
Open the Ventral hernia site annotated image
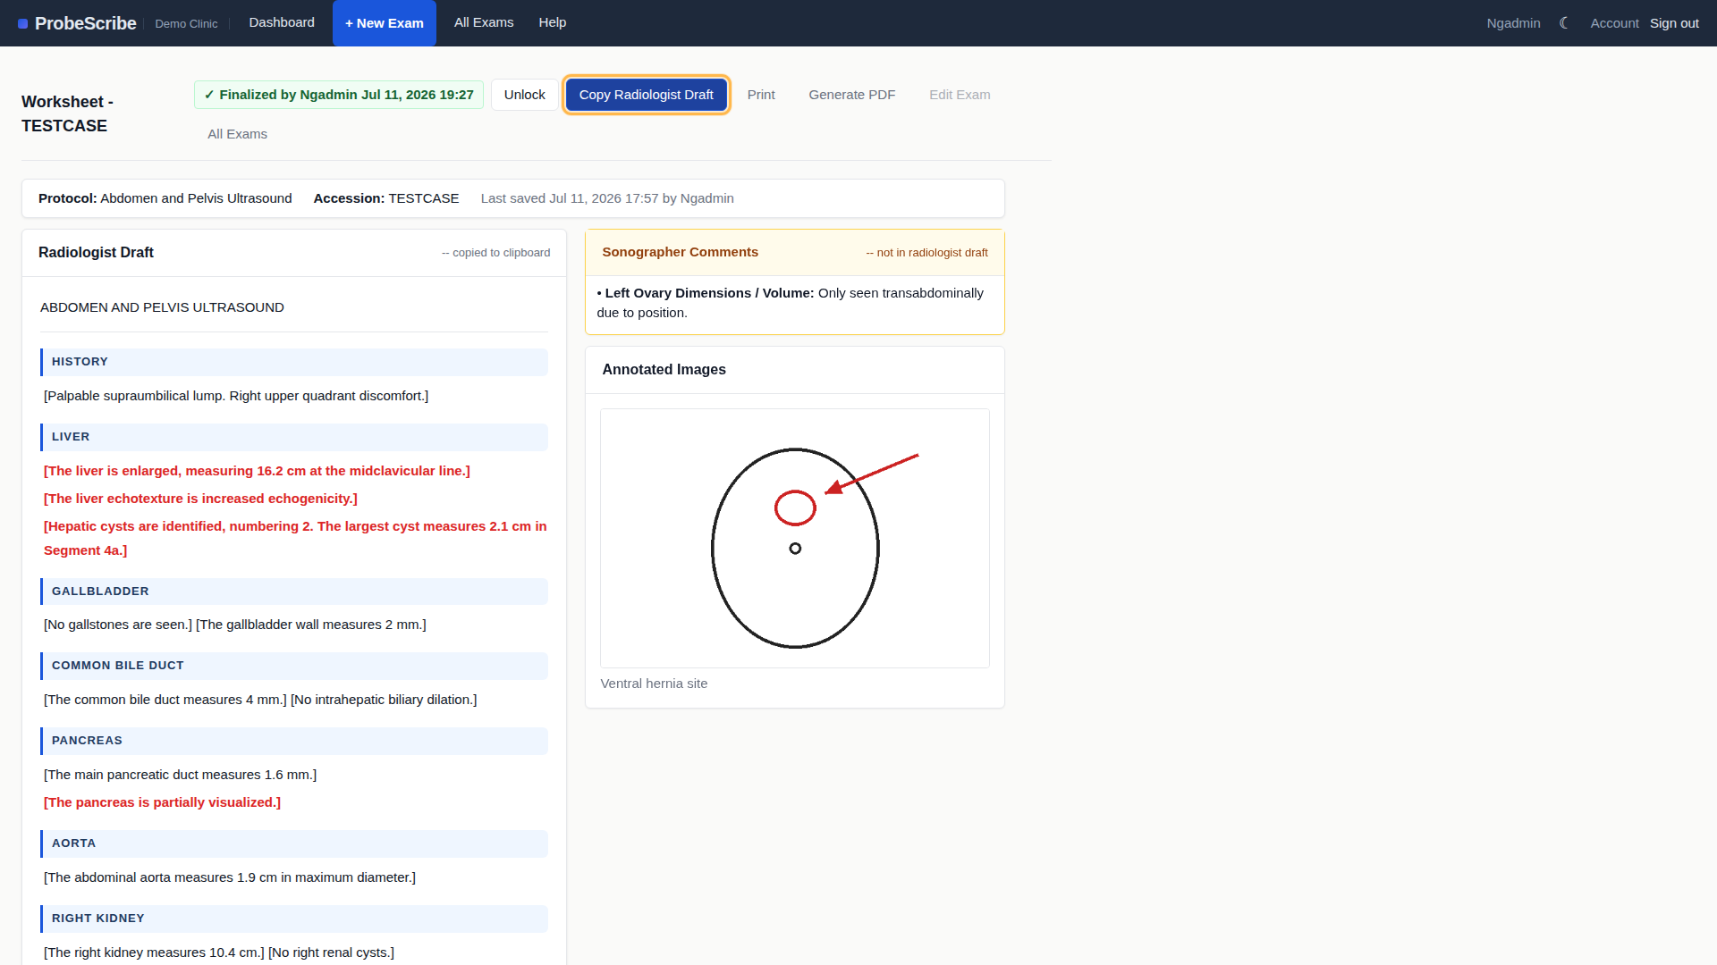pyautogui.click(x=795, y=538)
